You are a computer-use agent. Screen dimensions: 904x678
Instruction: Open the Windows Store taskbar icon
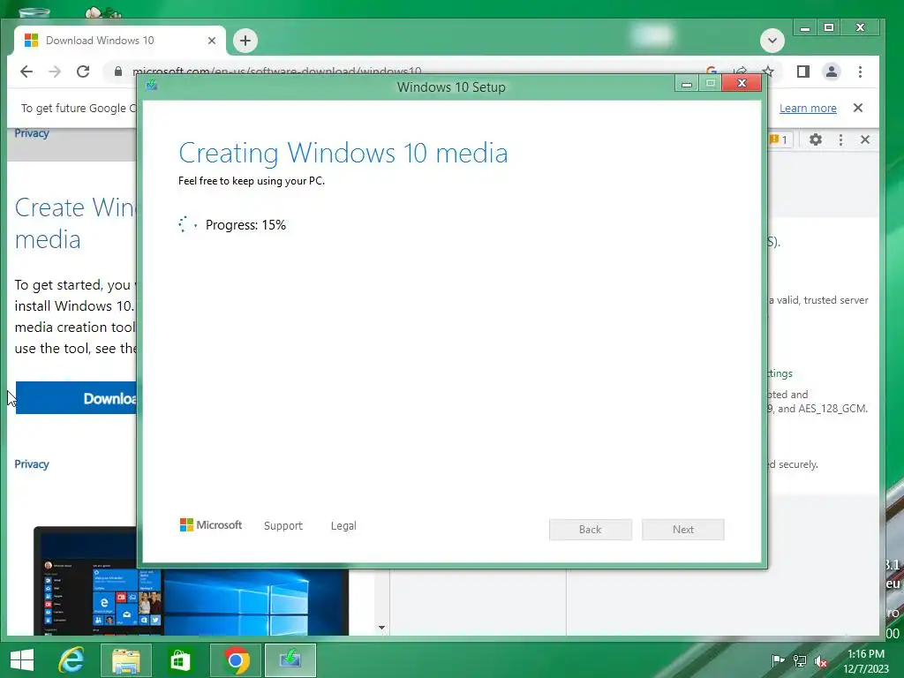[180, 660]
